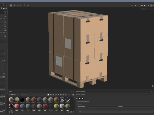Screen dimensions: 154x115
Task: Select the Custom sticker smiley asset
Action: pyautogui.click(x=67, y=100)
